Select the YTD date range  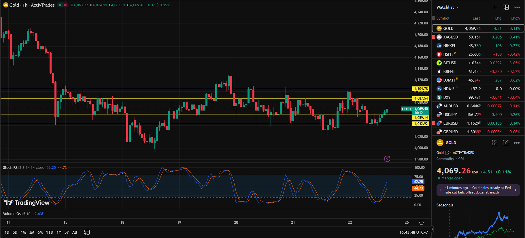click(x=50, y=232)
